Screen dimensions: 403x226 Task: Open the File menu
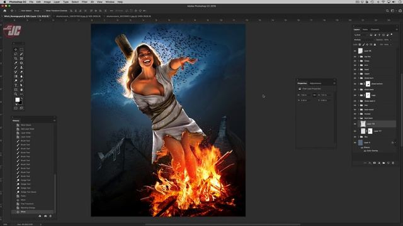tap(31, 2)
